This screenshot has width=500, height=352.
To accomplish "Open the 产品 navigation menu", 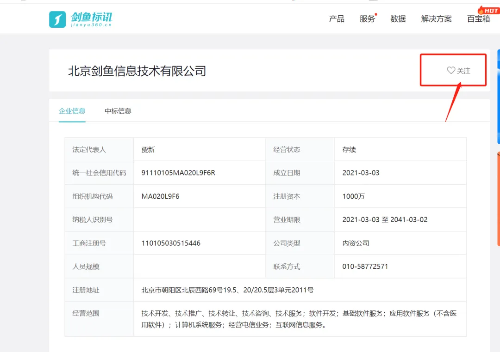I will (337, 19).
